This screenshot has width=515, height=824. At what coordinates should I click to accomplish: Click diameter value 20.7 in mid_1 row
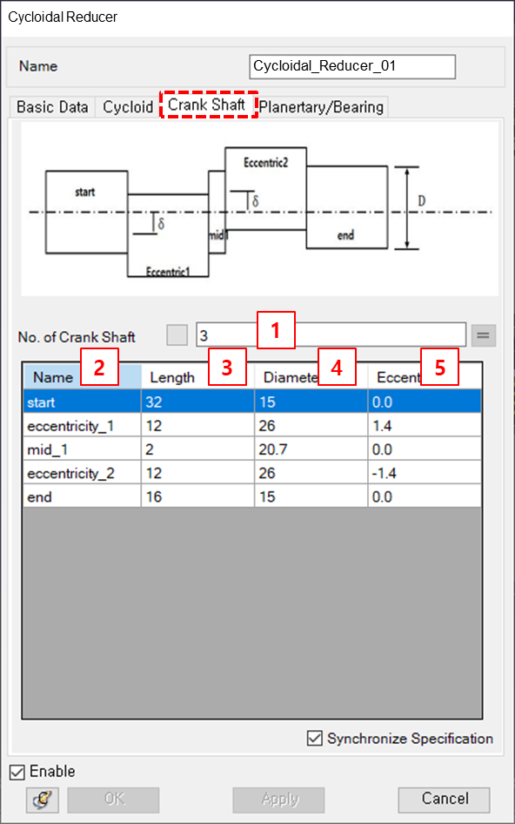311,449
